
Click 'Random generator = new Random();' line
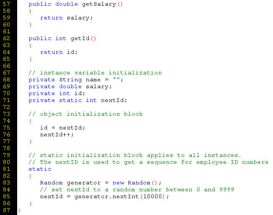101,183
